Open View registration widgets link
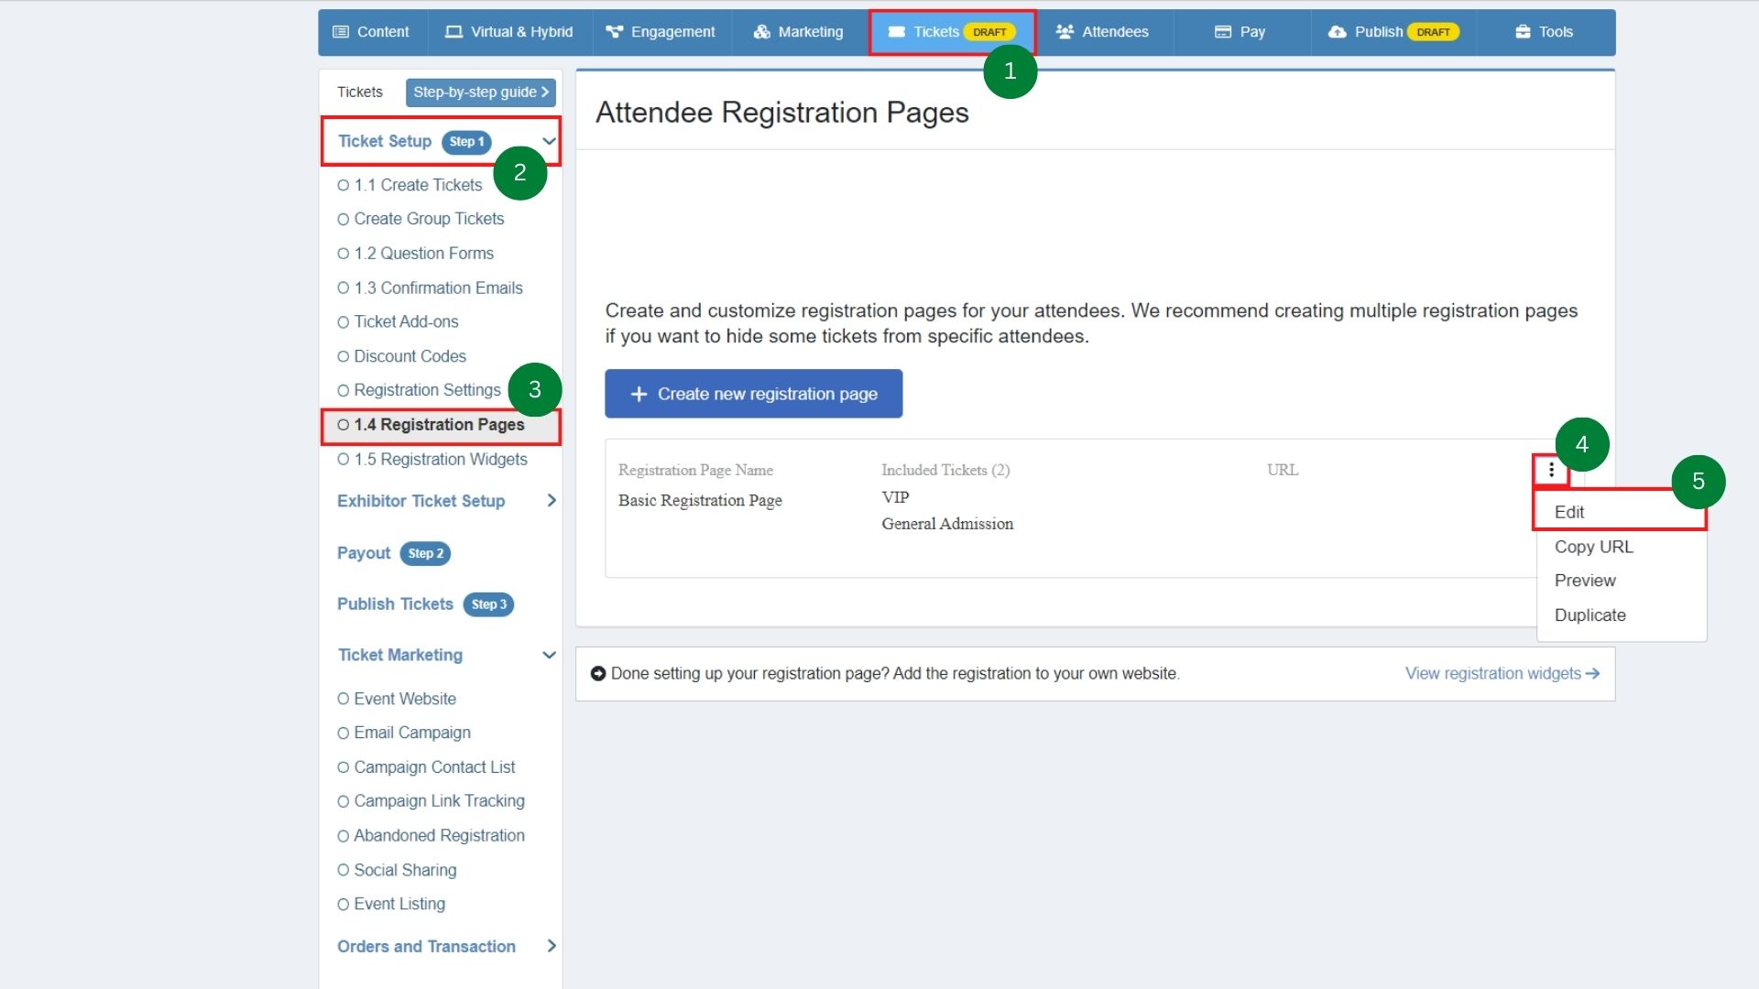Screen dimensions: 1759x989 pyautogui.click(x=1493, y=673)
